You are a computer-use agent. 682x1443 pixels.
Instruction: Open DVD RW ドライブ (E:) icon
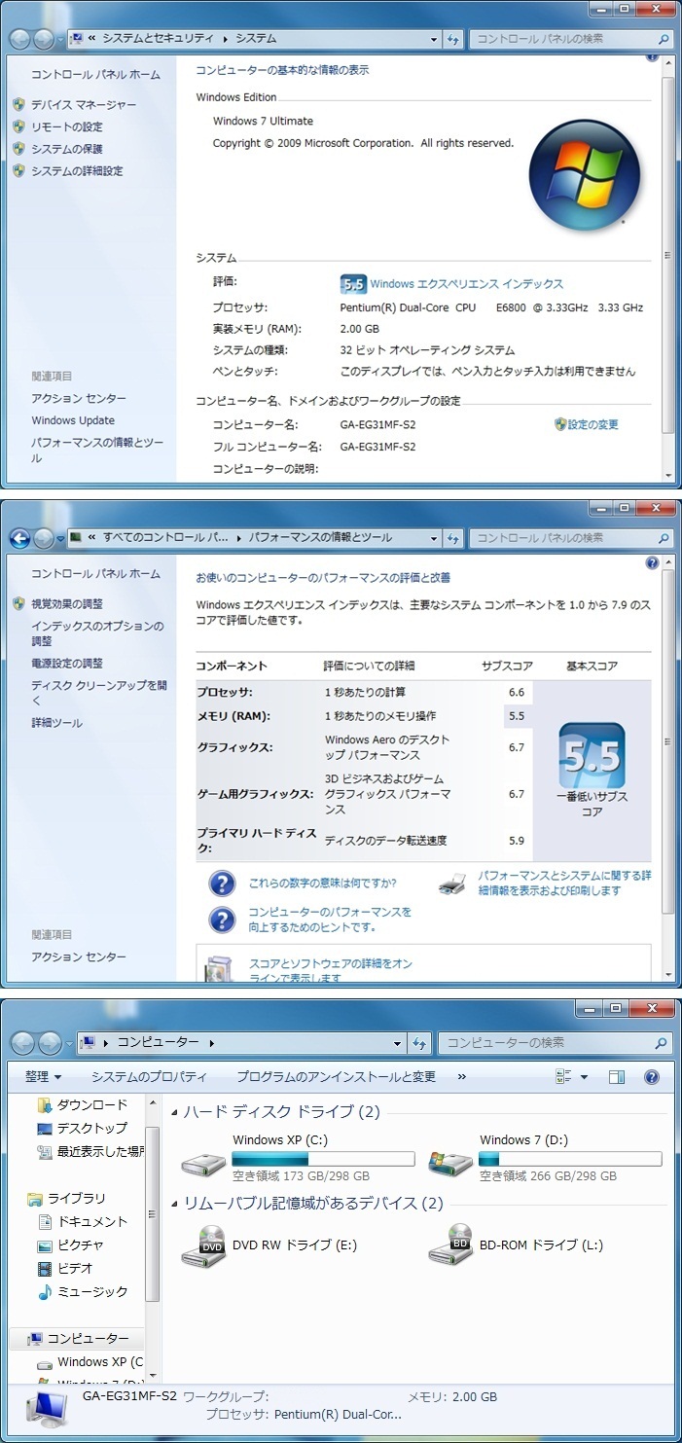coord(203,1245)
